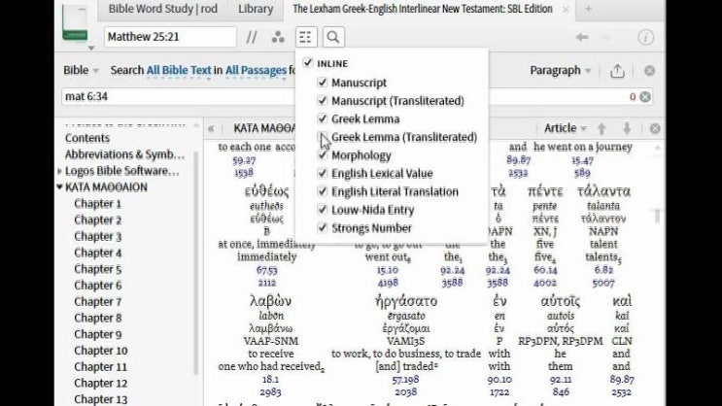722x406 pixels.
Task: Enable Greek Lemma (Transliterated) checkbox
Action: [323, 137]
